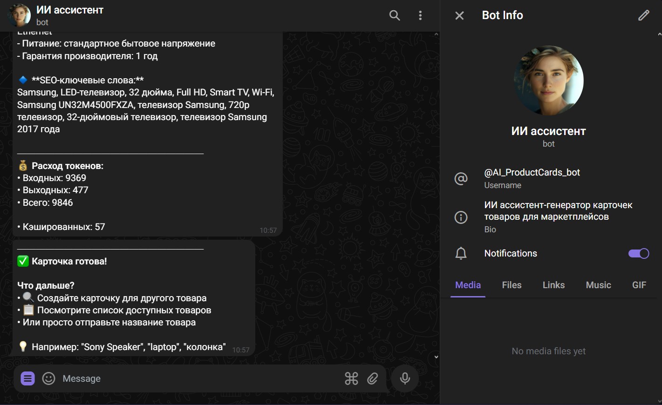Viewport: 662px width, 405px height.
Task: Switch to the Files tab
Action: pos(512,285)
